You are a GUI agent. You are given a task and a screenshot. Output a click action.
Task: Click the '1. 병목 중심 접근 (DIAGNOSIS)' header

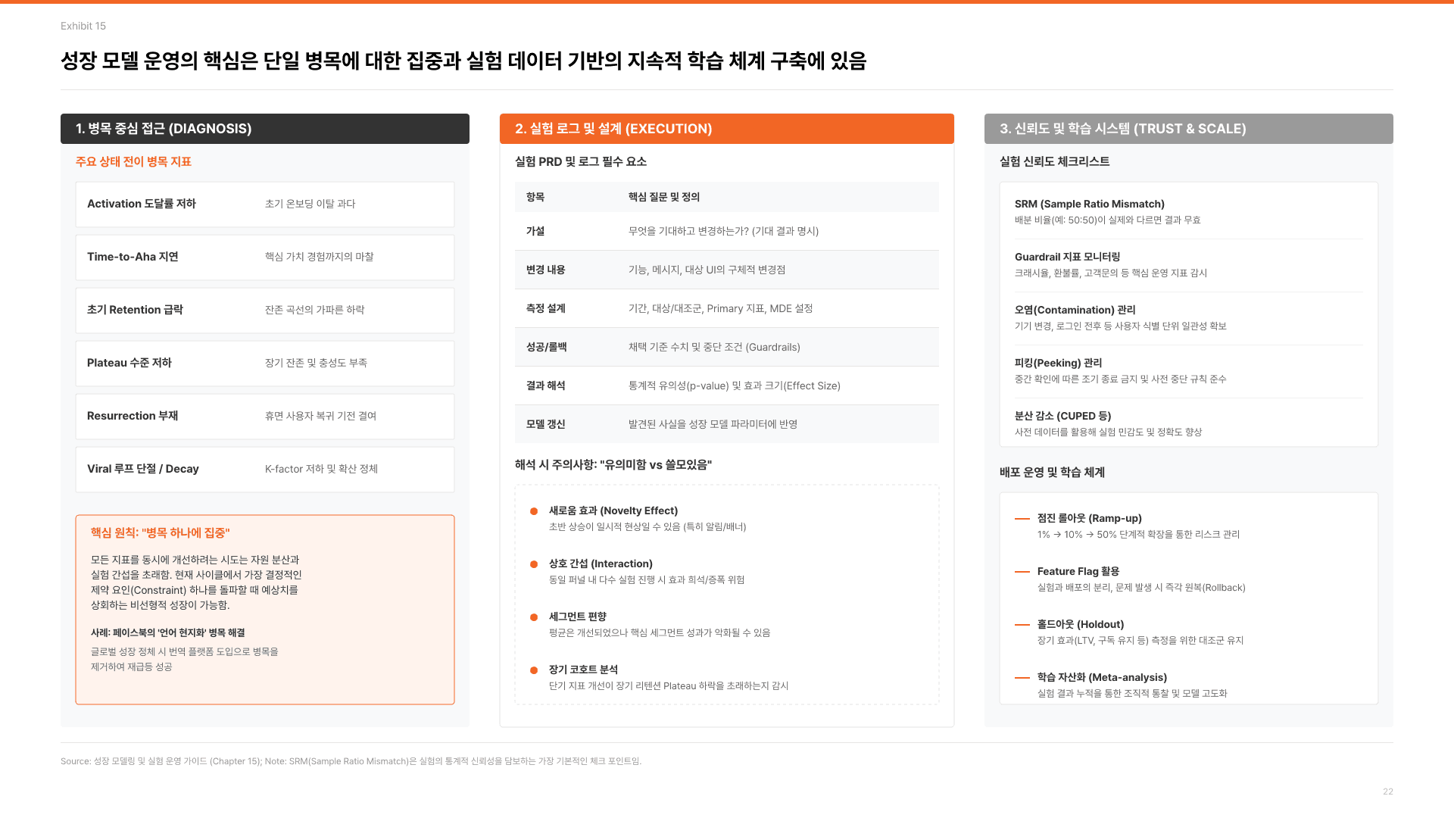pos(265,129)
